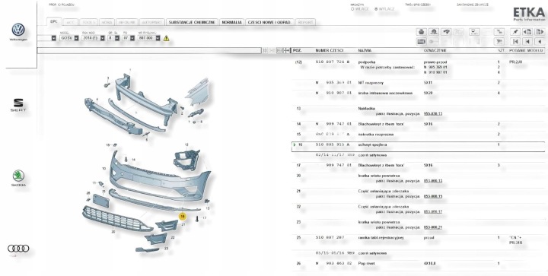The width and height of the screenshot is (548, 276).
Task: Click the monitor-like icon in top toolbar row
Action: pyautogui.click(x=474, y=32)
